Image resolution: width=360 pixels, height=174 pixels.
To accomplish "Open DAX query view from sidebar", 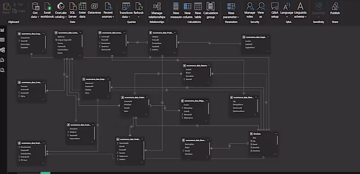I will coord(3,60).
